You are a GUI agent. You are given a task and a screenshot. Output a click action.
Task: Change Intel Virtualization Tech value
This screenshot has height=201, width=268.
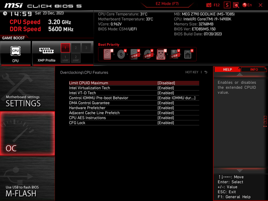click(x=166, y=88)
